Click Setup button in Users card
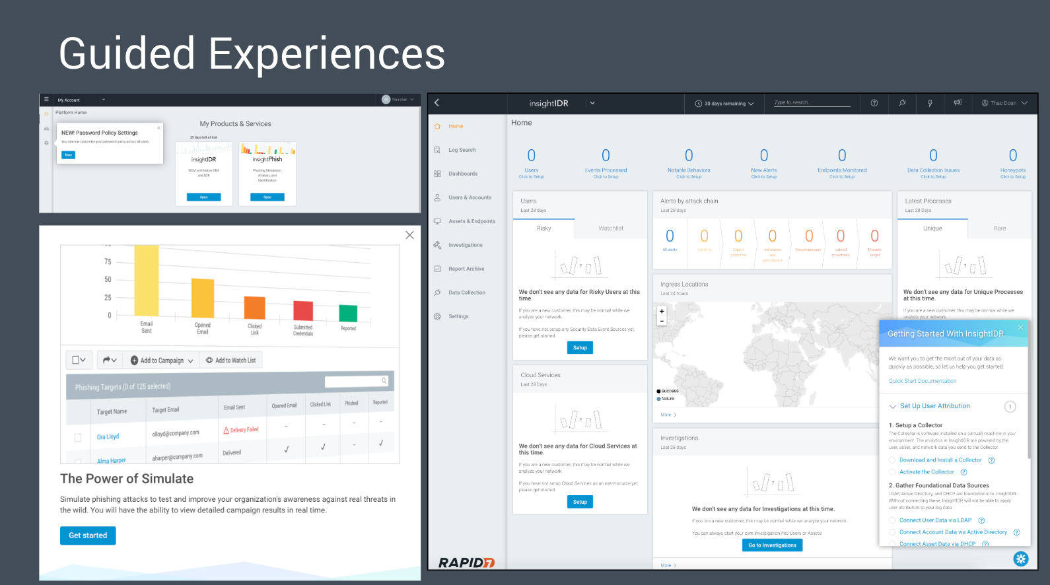1050x585 pixels. click(x=580, y=347)
